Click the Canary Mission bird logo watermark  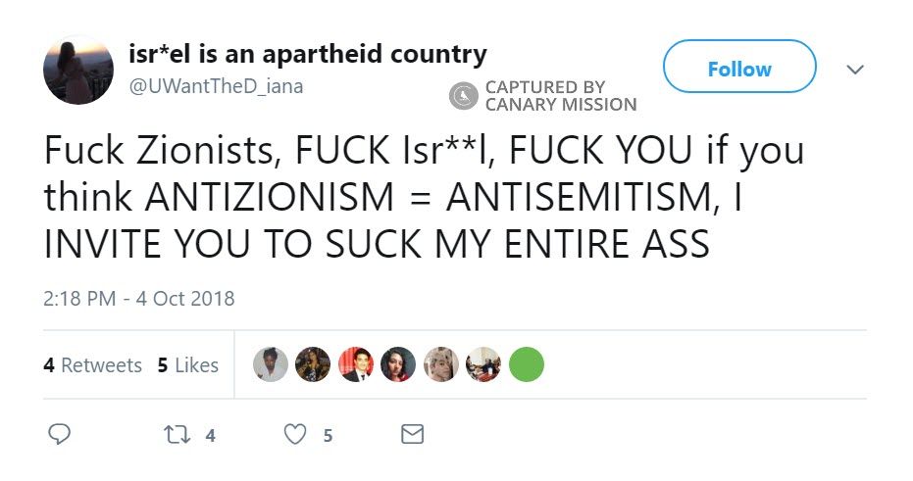tap(464, 95)
